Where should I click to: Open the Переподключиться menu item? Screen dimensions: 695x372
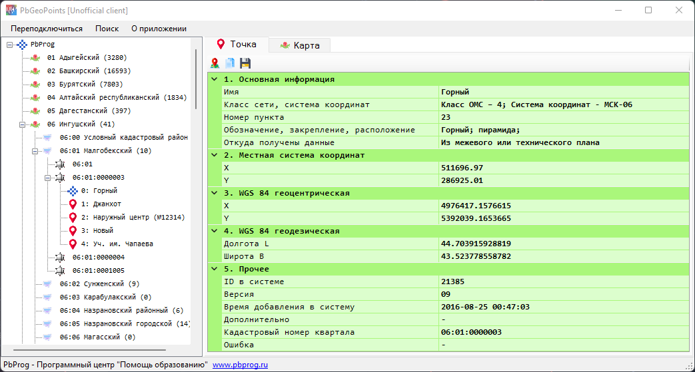(47, 29)
